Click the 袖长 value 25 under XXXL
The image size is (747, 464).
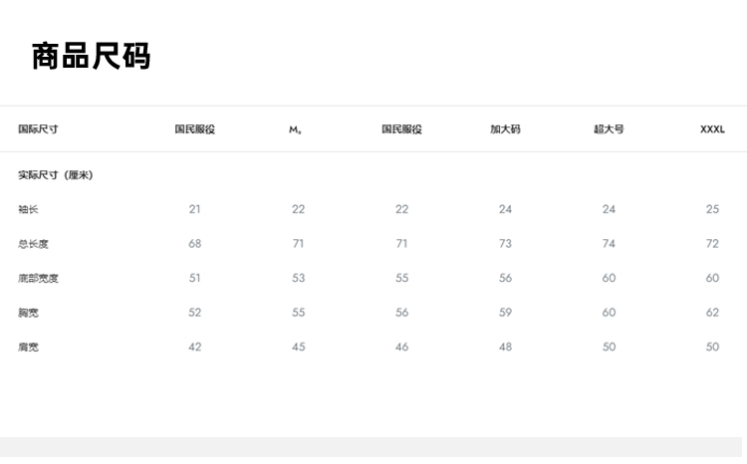point(712,209)
